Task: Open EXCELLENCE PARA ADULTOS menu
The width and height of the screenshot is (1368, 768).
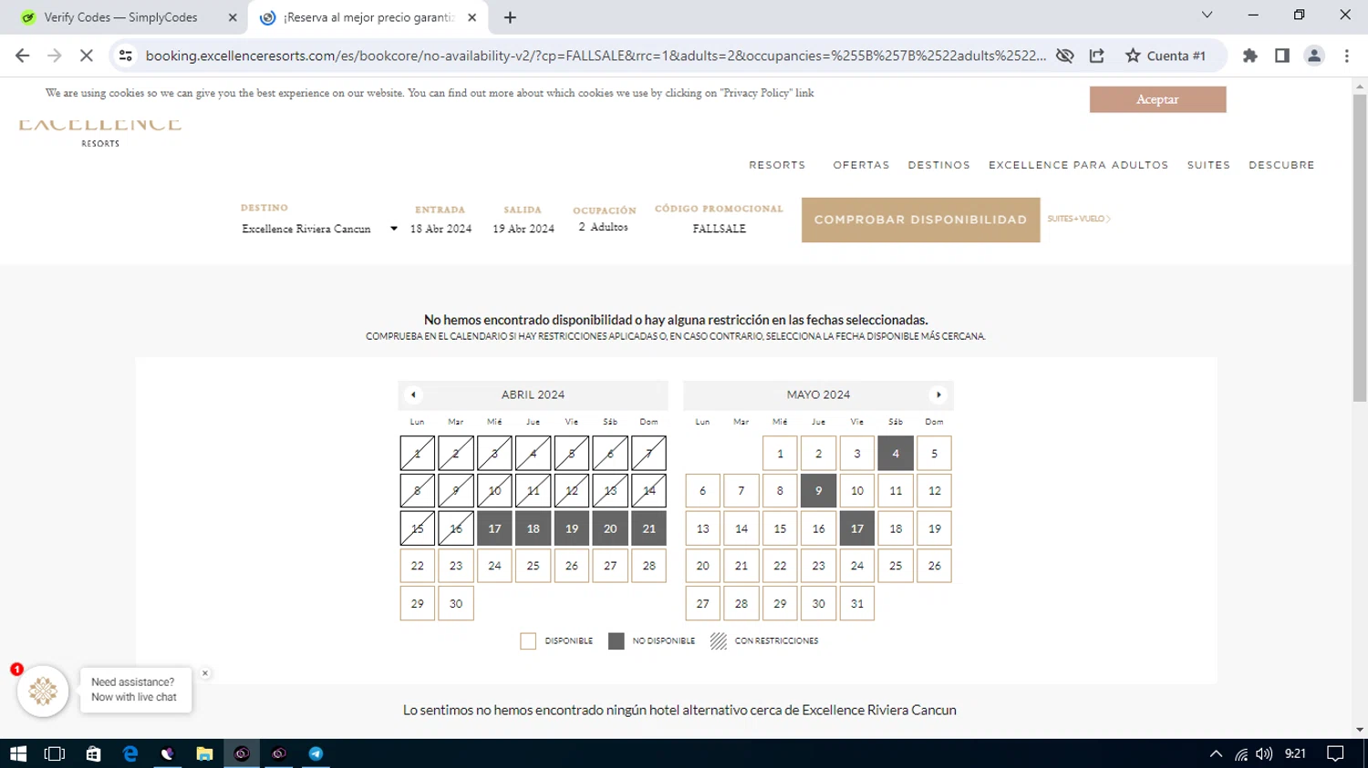Action: tap(1078, 165)
